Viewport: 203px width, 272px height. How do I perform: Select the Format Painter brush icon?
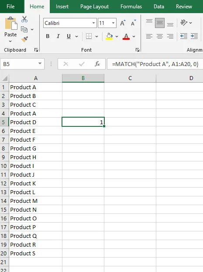[x=24, y=39]
